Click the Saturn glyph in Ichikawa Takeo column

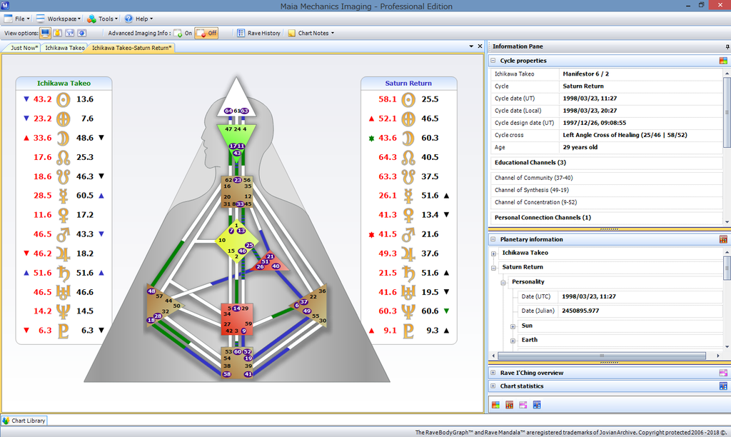[x=64, y=273]
